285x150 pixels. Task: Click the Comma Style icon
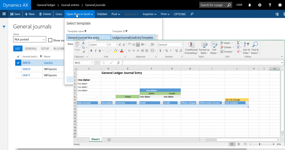coord(171,51)
